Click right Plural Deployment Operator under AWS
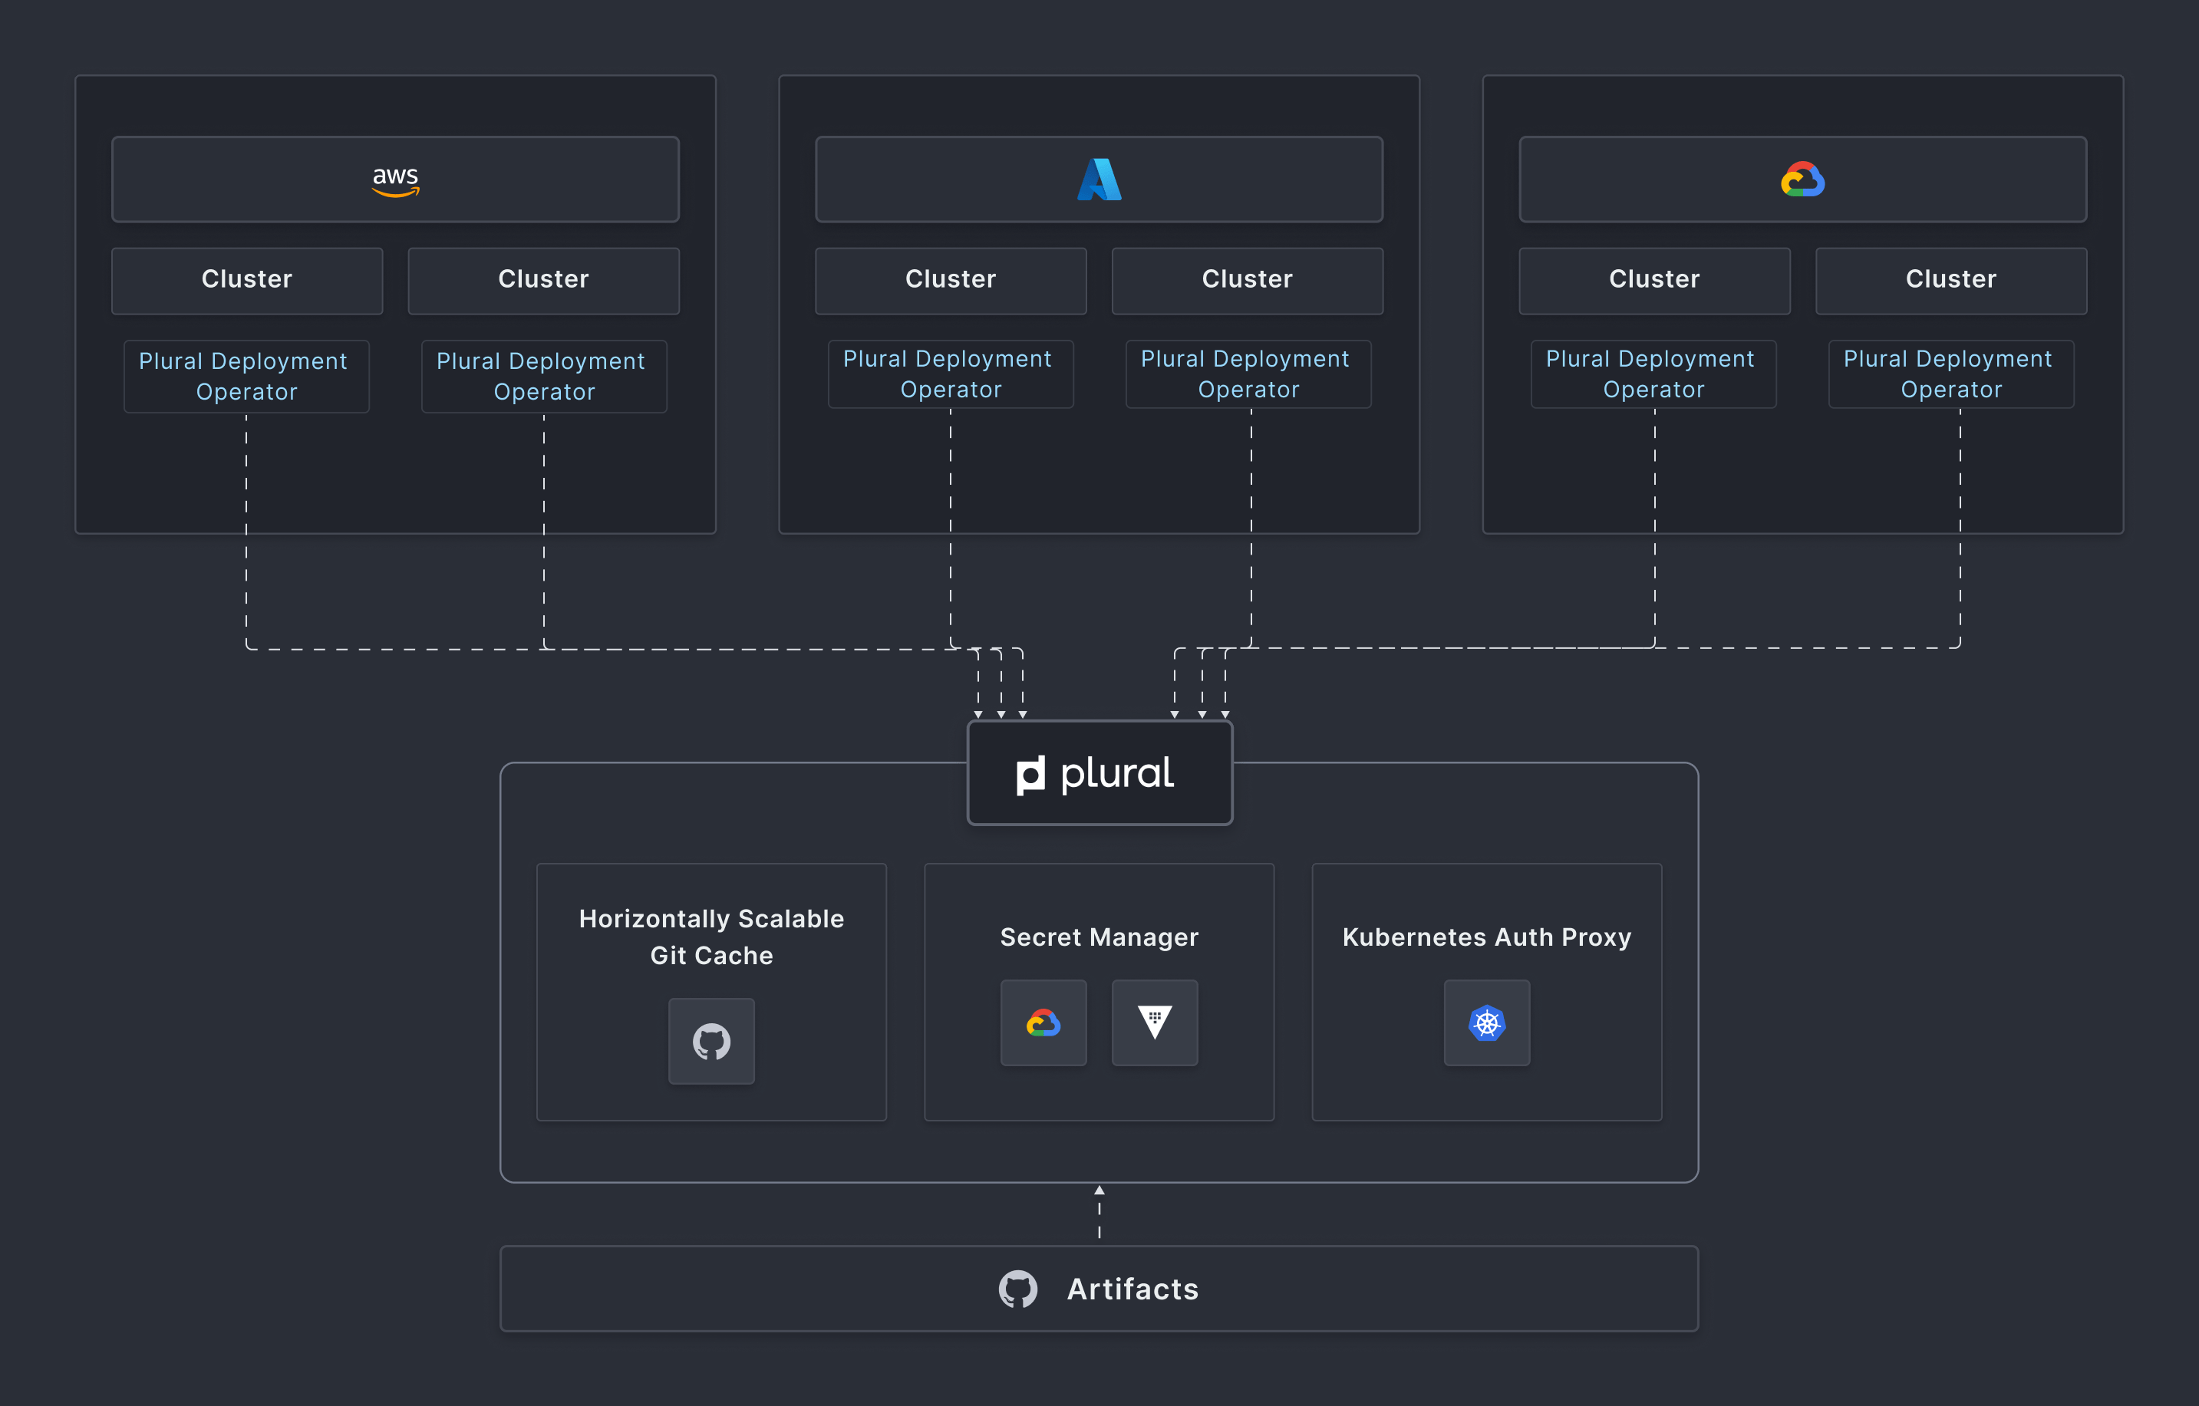The image size is (2199, 1406). [543, 376]
